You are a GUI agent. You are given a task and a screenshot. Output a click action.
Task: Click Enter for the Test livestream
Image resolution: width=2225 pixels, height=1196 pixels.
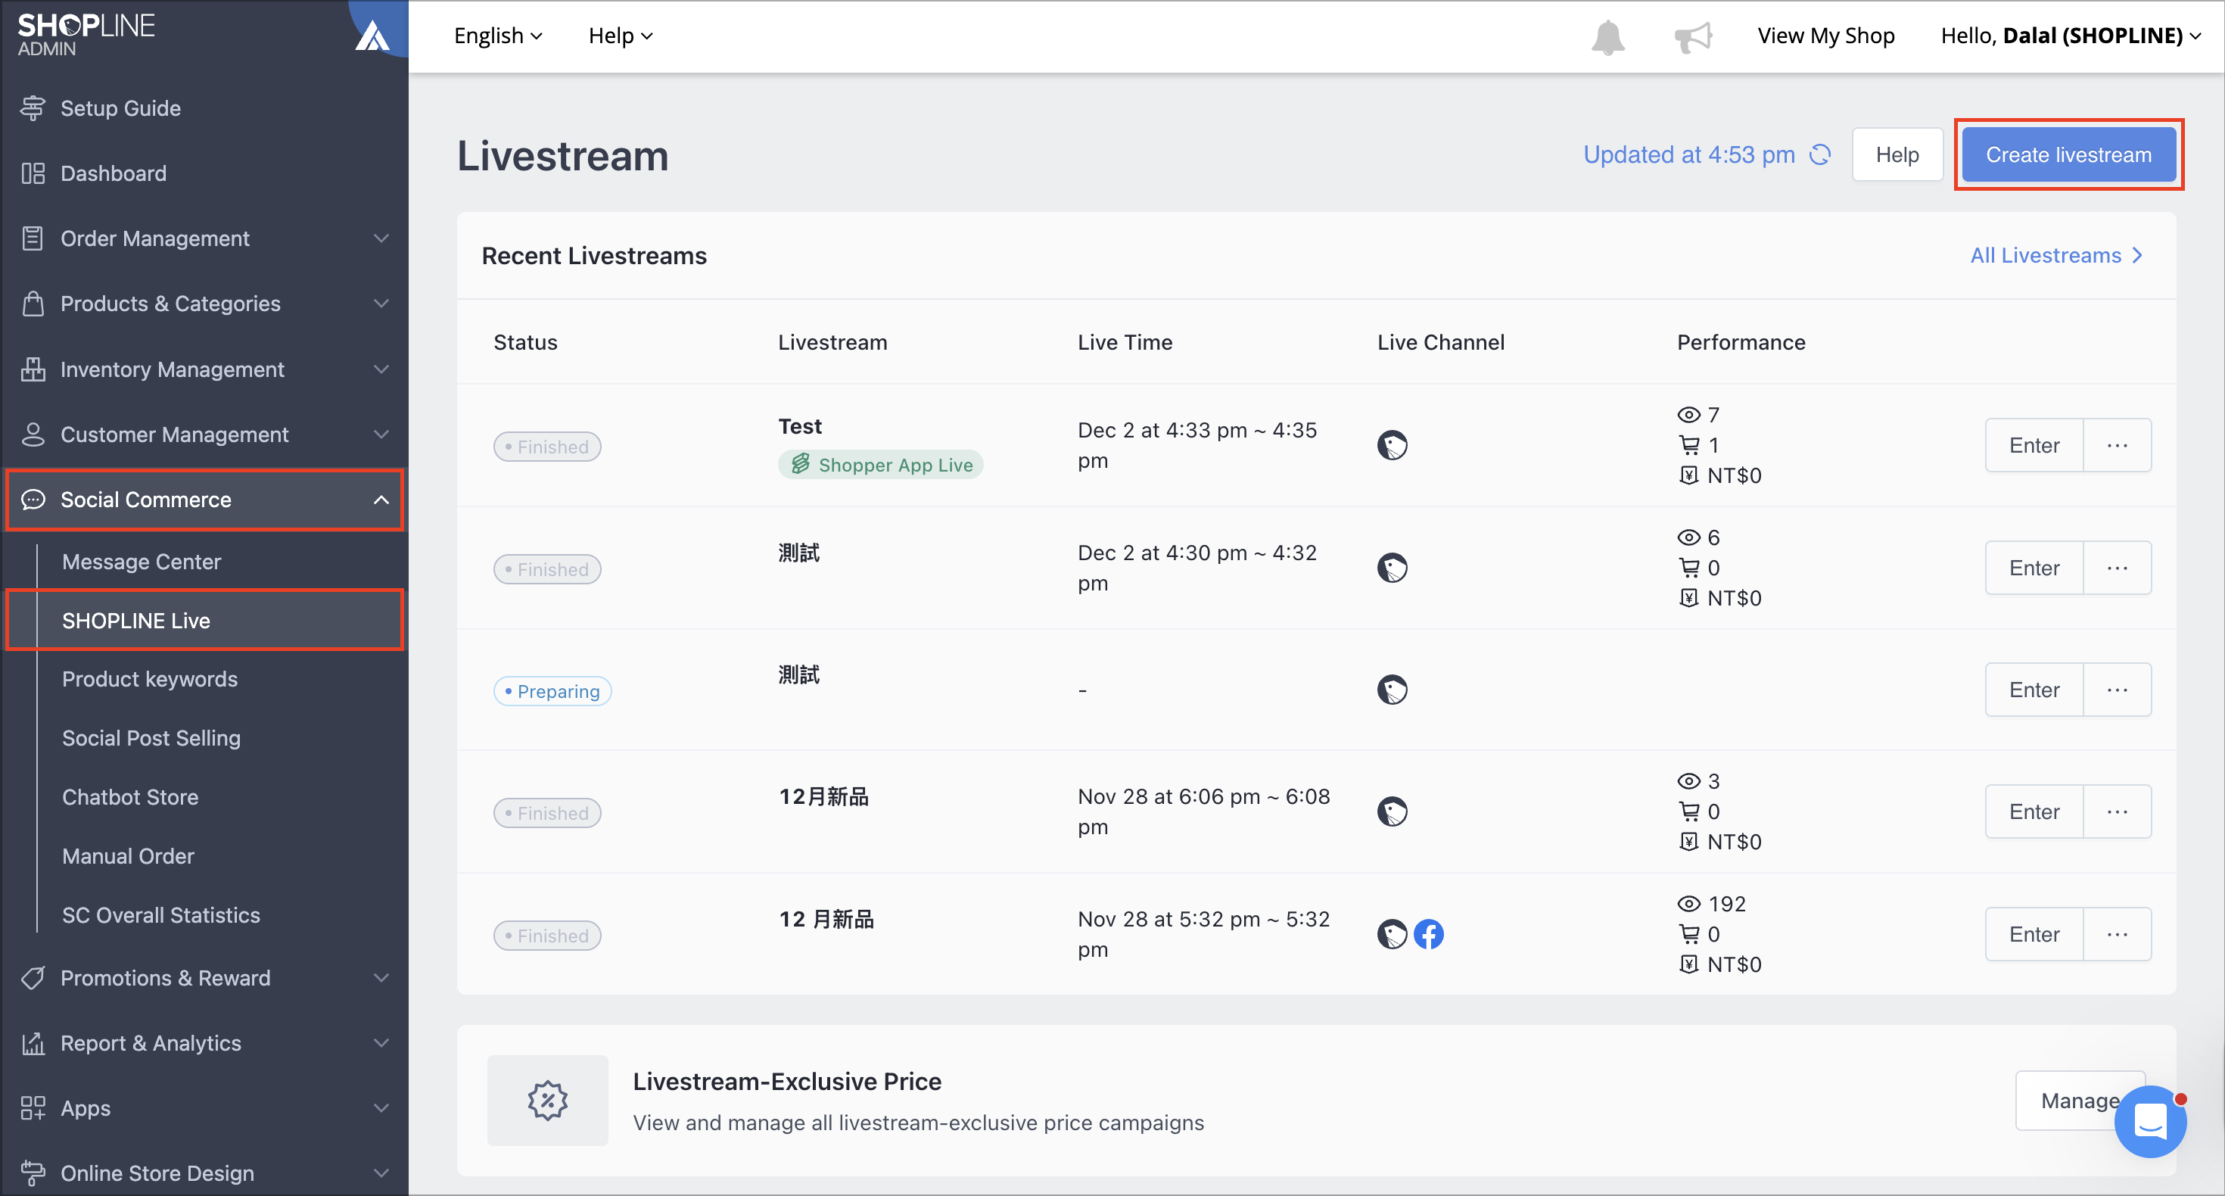click(x=2034, y=445)
